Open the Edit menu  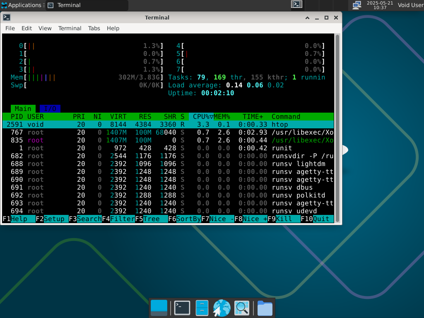click(x=26, y=29)
